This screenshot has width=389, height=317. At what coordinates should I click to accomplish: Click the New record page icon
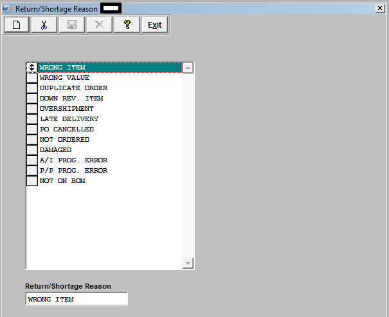(17, 24)
